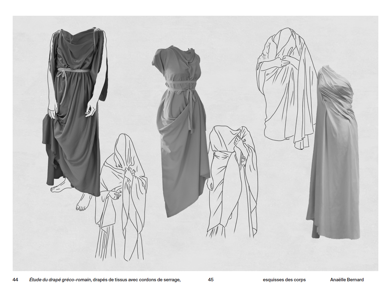Select the caption text esquisses des corps
Image resolution: width=391 pixels, height=293 pixels.
[284, 280]
